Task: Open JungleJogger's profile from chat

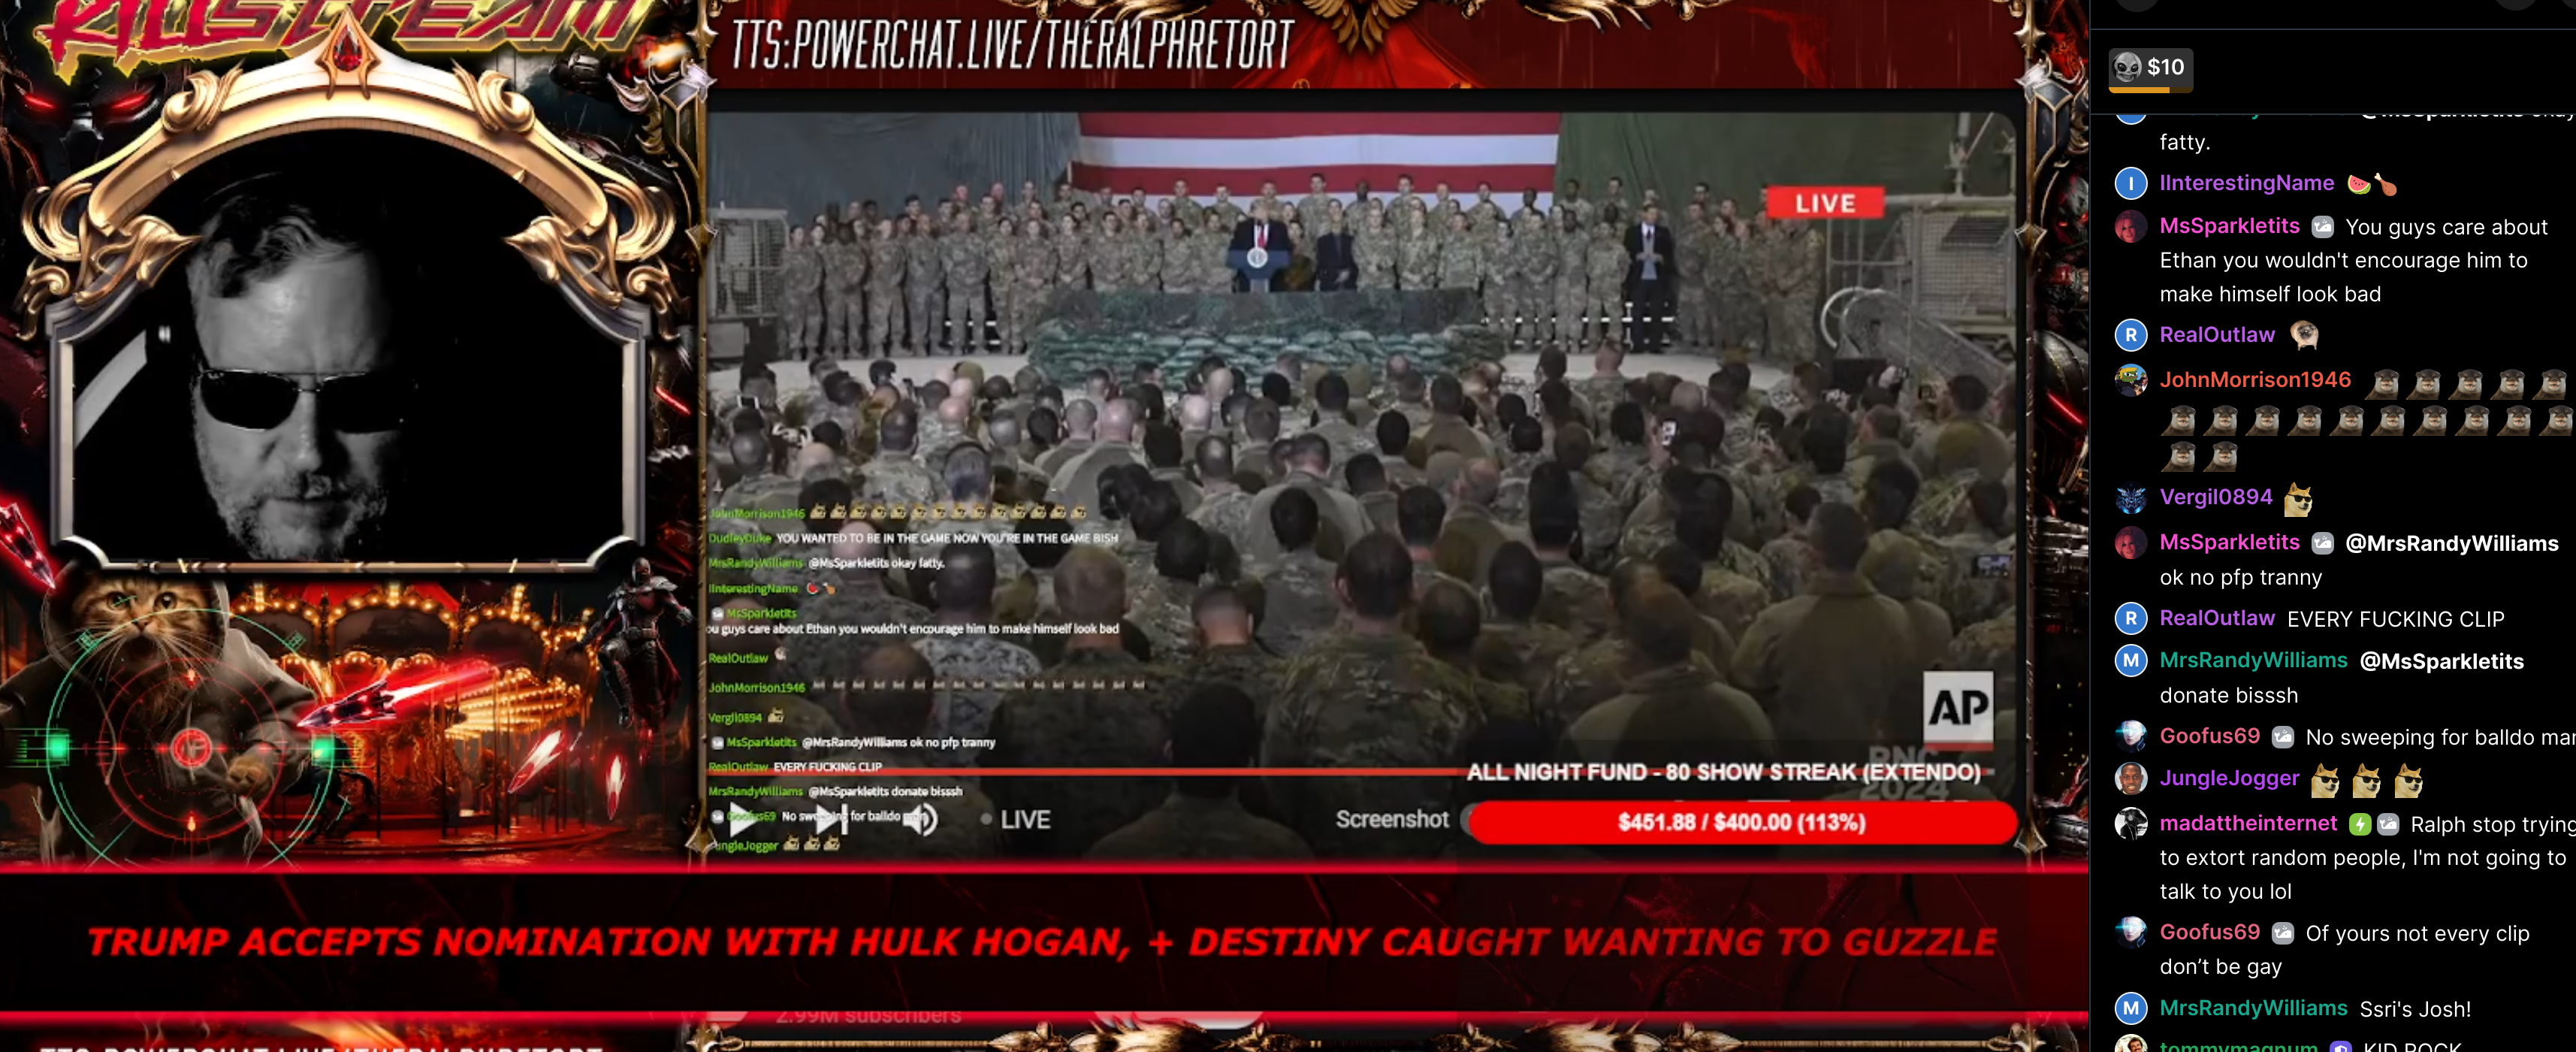Action: point(2229,778)
